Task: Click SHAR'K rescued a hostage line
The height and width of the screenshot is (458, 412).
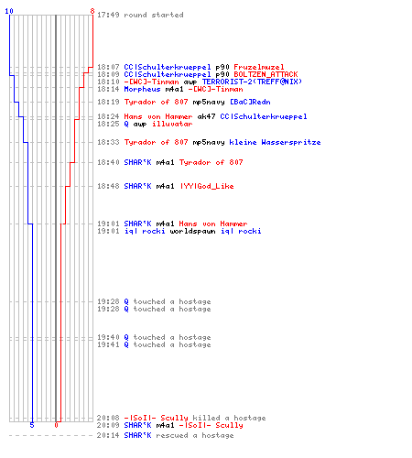Action: pos(165,435)
